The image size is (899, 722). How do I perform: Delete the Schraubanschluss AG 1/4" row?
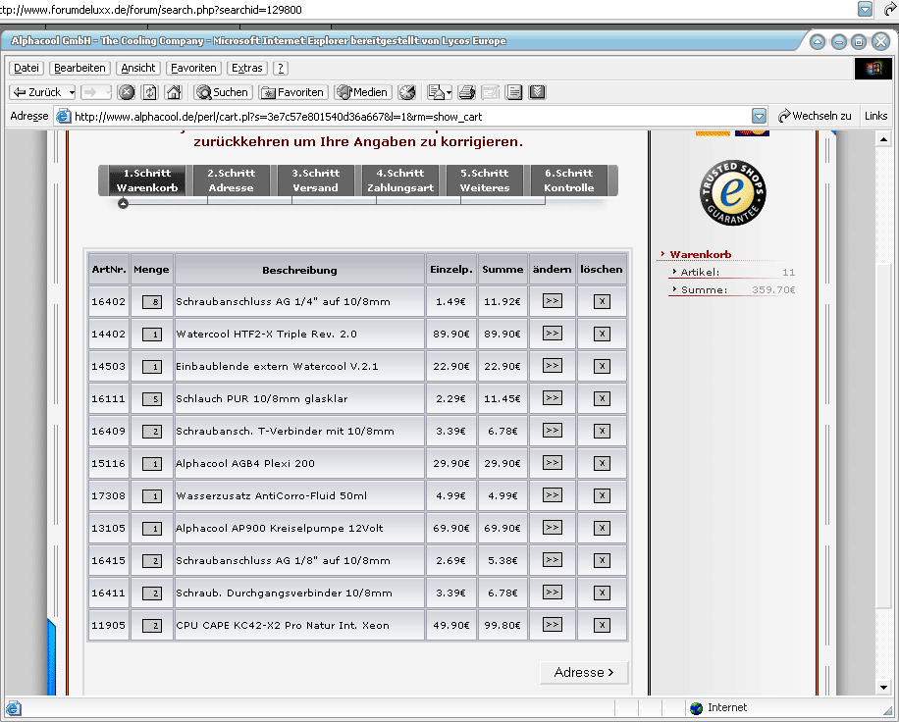[602, 301]
